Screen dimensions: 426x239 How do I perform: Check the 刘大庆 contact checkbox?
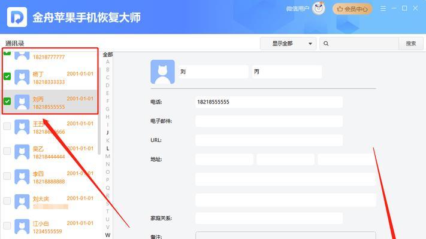click(x=7, y=201)
